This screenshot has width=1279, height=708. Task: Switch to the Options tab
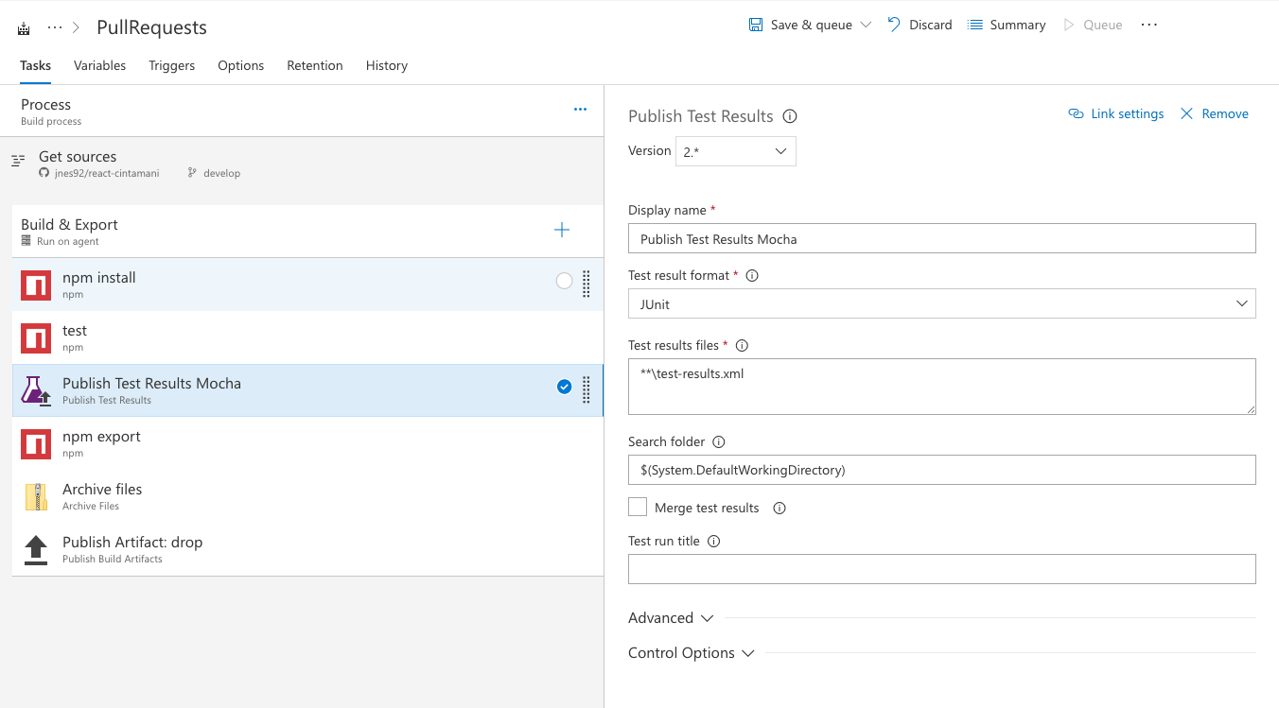(240, 65)
